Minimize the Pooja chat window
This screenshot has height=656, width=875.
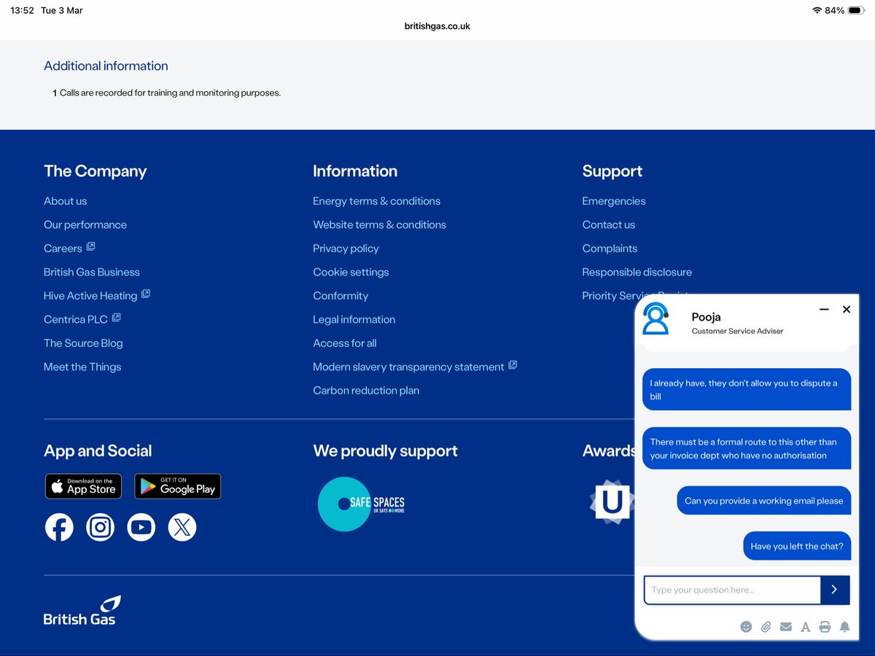click(x=824, y=309)
